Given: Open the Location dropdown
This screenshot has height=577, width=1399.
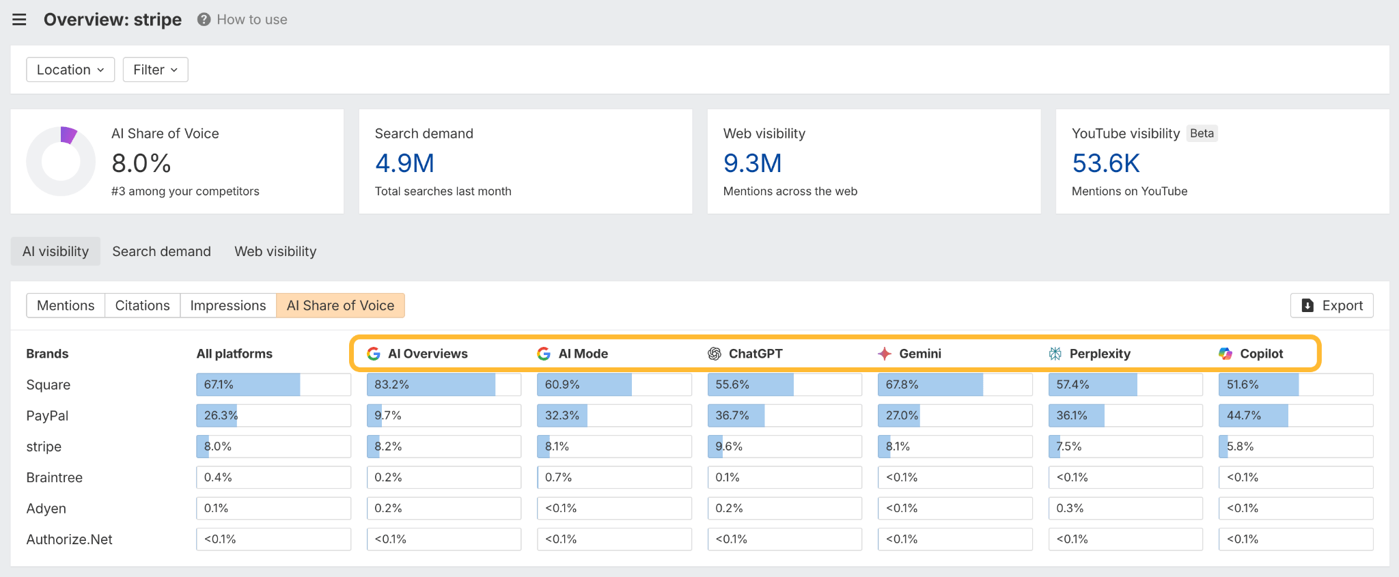Looking at the screenshot, I should click(70, 70).
